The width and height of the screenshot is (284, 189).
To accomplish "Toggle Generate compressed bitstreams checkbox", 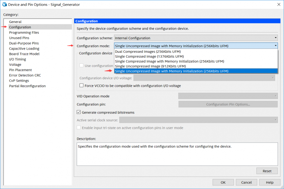I will [79, 113].
